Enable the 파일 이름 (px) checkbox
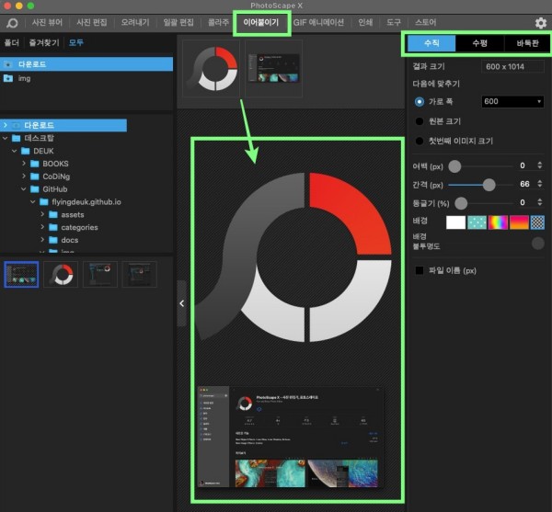The image size is (552, 512). (x=420, y=270)
